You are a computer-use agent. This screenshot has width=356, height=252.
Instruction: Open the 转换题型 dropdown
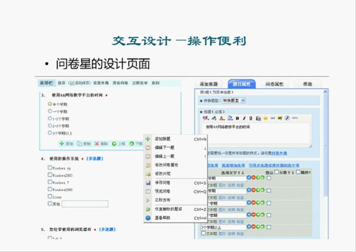click(x=233, y=100)
